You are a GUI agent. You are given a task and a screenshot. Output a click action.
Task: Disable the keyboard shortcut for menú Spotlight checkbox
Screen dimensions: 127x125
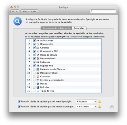point(19,101)
